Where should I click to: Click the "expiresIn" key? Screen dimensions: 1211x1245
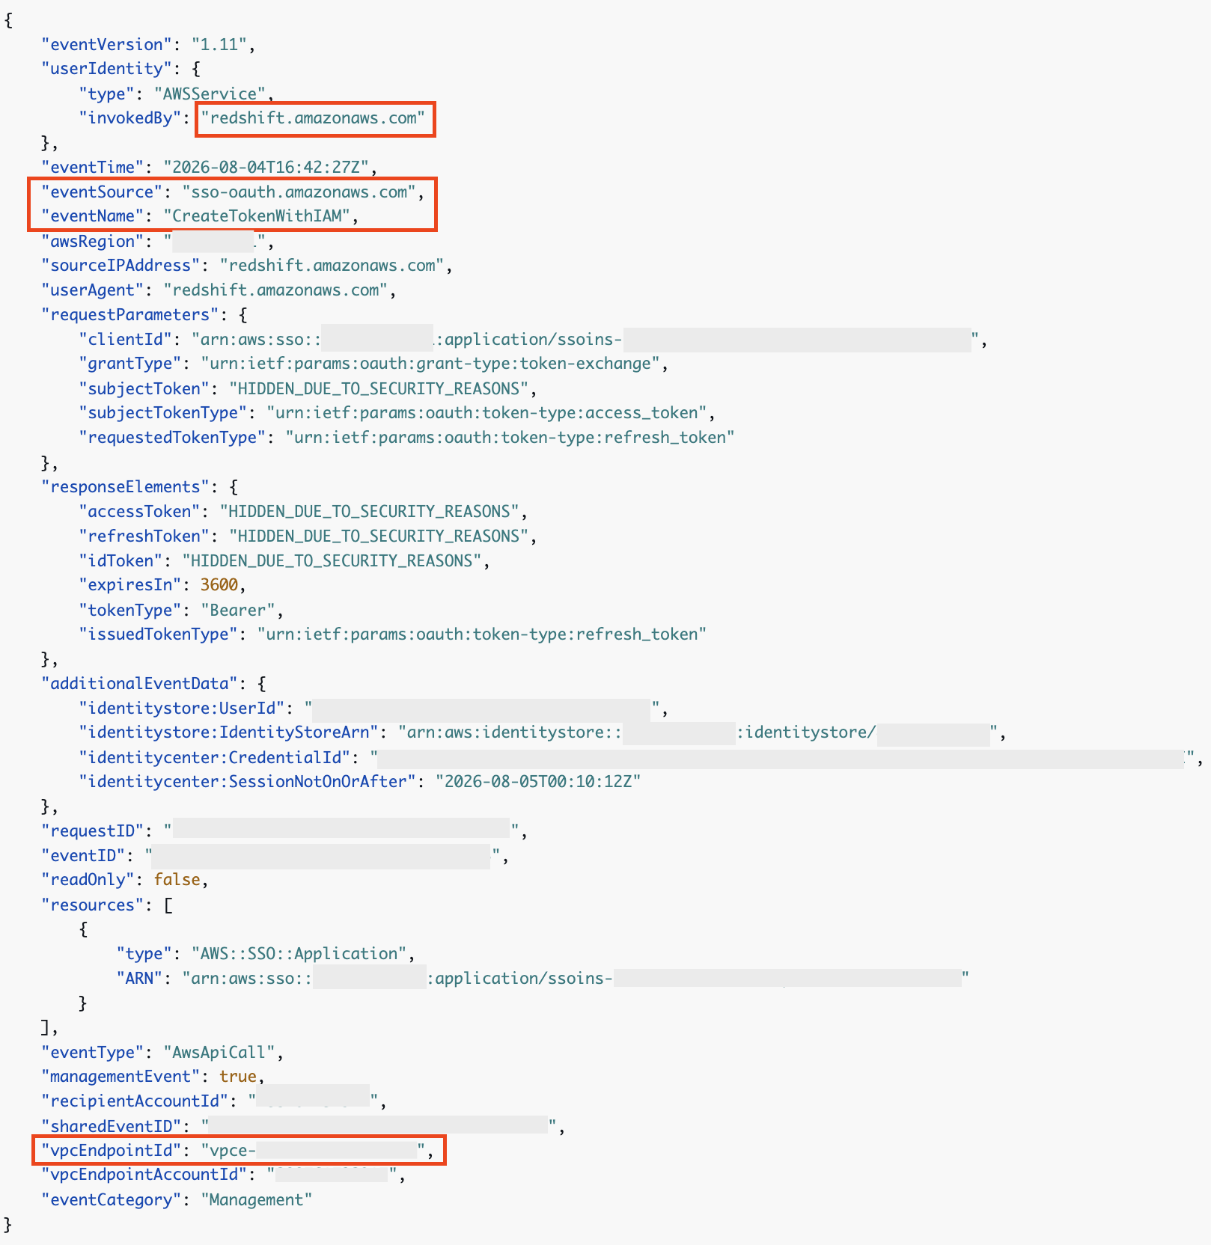(x=130, y=585)
